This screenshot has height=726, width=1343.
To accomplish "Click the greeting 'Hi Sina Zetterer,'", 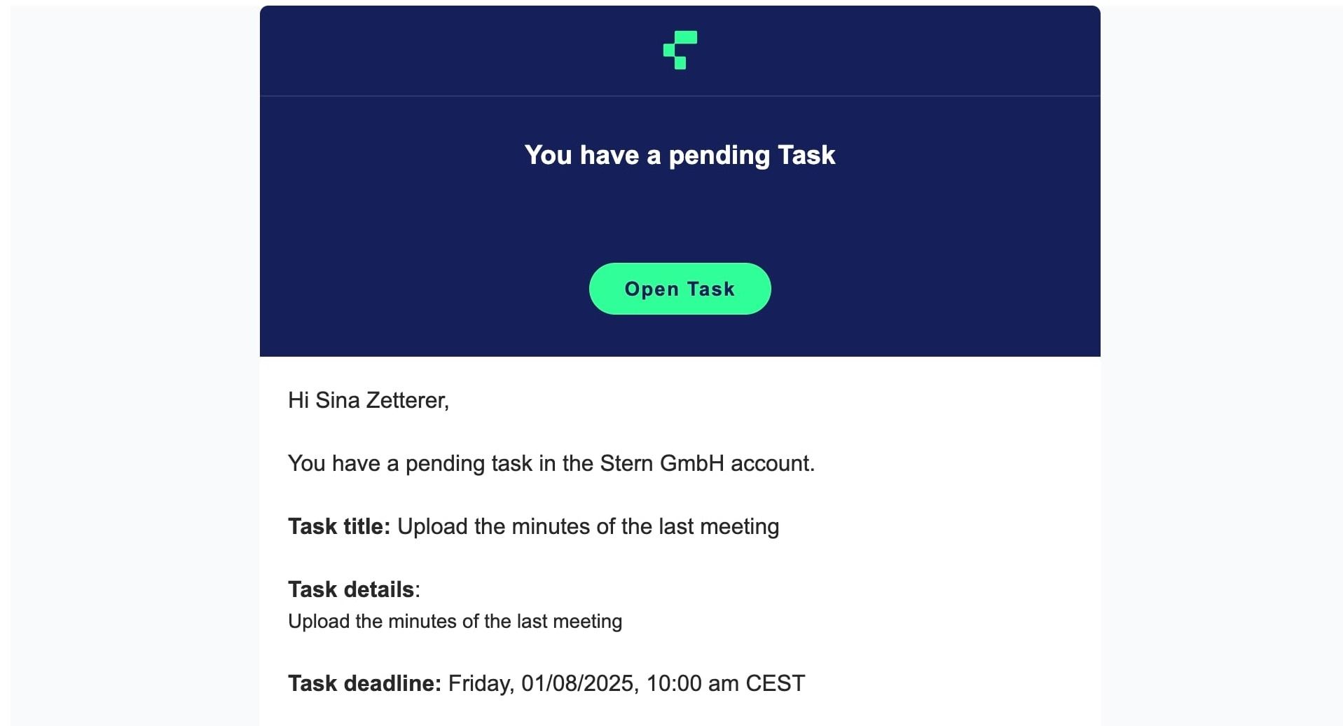I will click(x=369, y=400).
